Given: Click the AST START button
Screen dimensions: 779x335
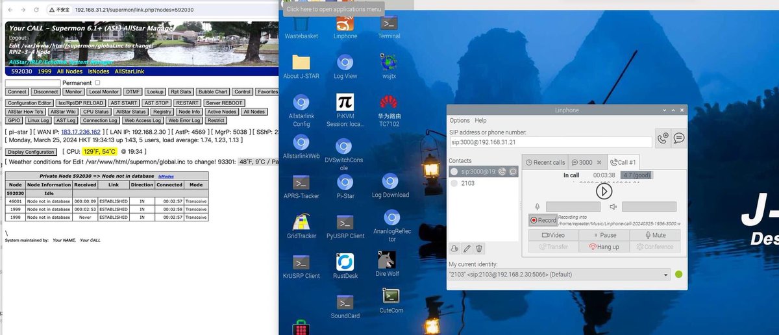Looking at the screenshot, I should [x=124, y=103].
